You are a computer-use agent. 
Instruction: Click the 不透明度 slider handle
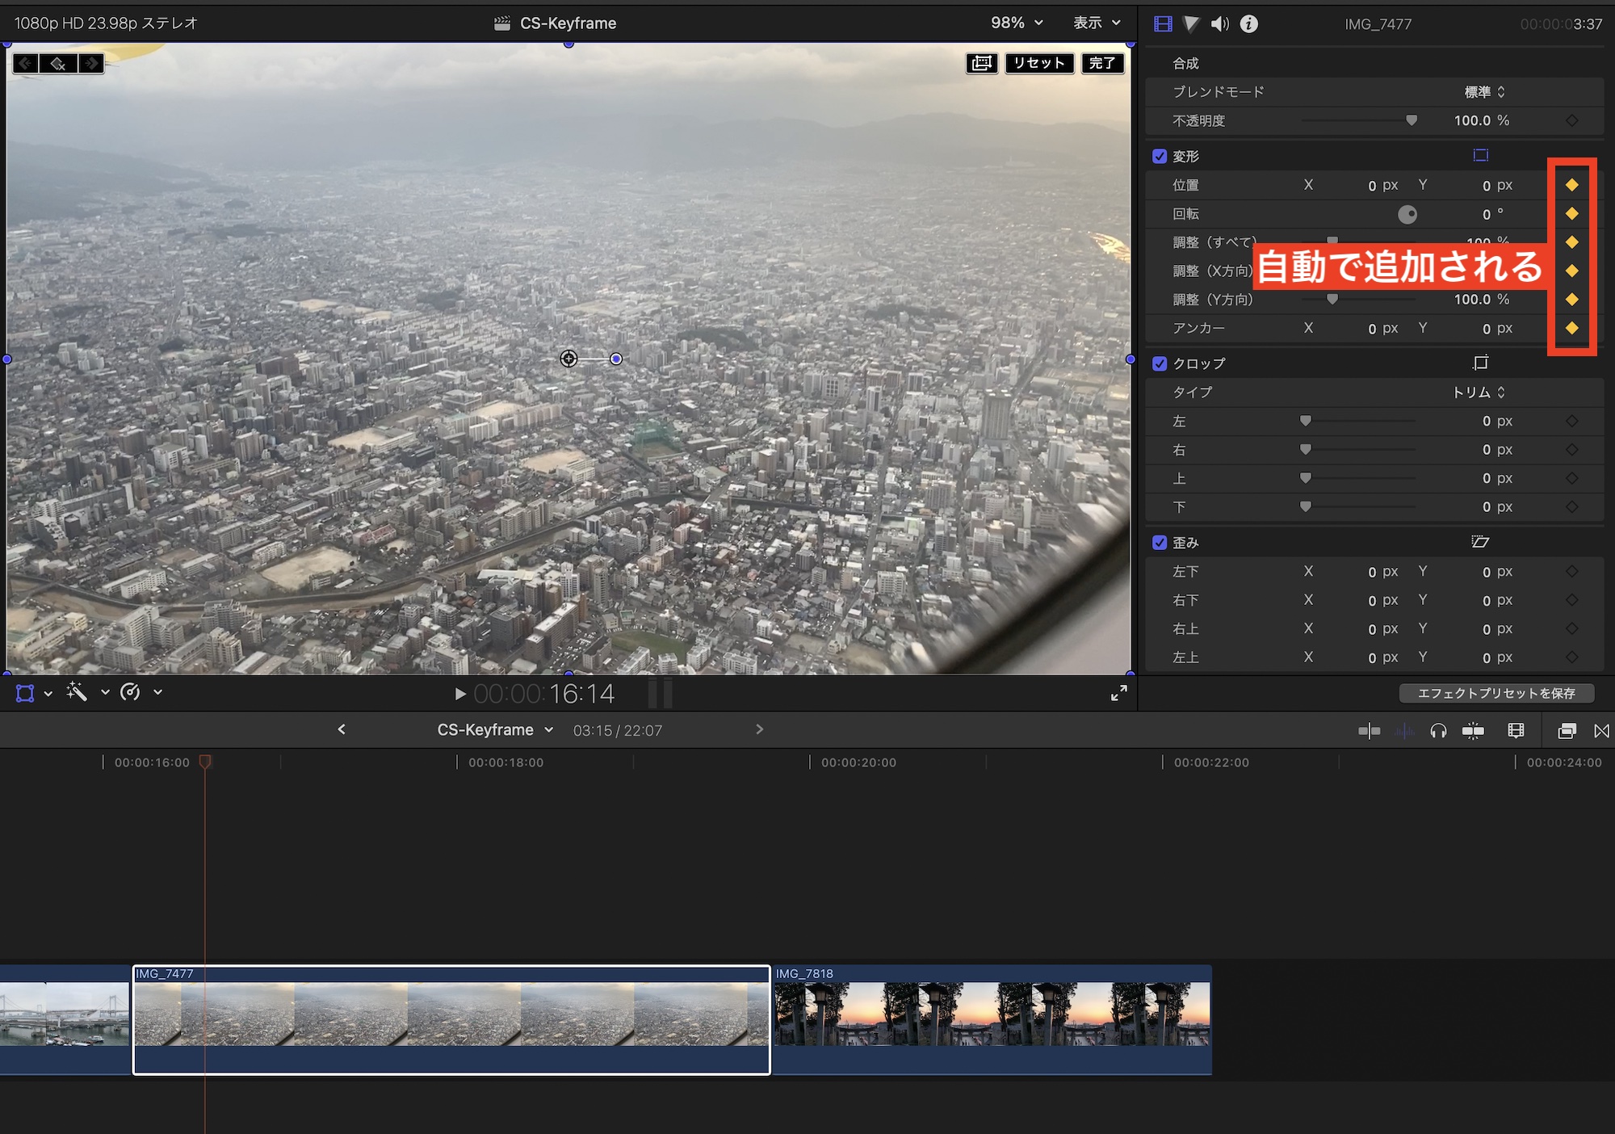[x=1412, y=120]
